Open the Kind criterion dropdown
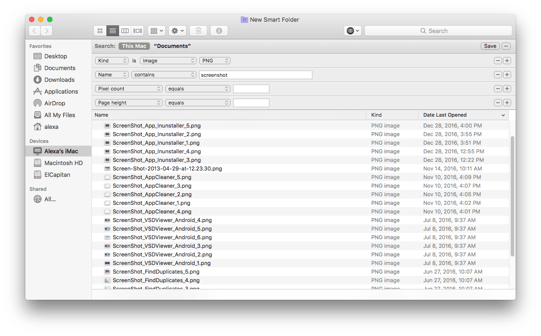Screen dimensions: 541x336 pyautogui.click(x=111, y=60)
